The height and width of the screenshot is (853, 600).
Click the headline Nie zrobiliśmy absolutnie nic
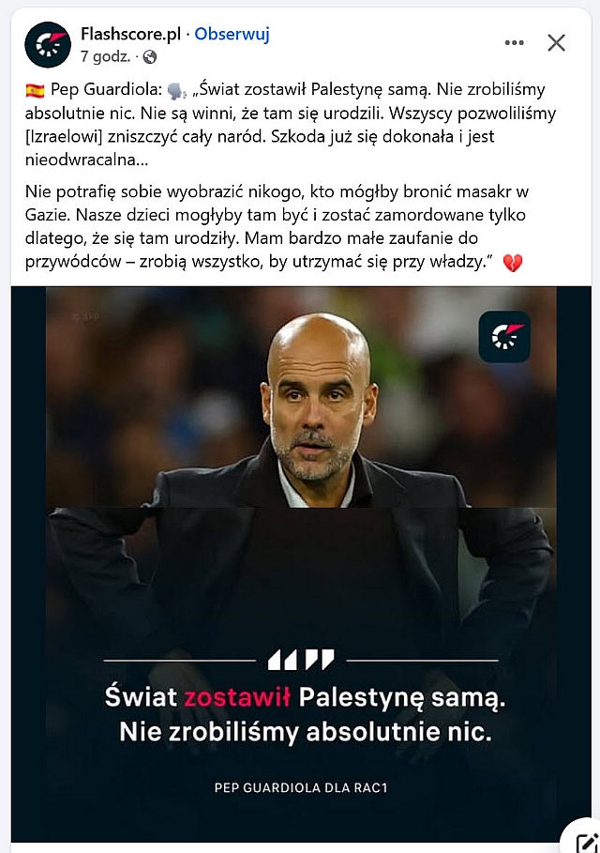(x=306, y=732)
